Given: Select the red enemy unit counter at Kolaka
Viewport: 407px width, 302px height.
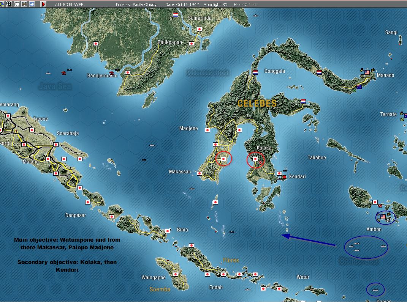Looking at the screenshot, I should click(x=260, y=162).
